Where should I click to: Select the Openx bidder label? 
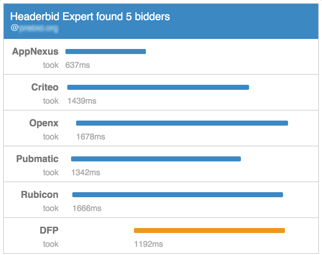(x=44, y=123)
